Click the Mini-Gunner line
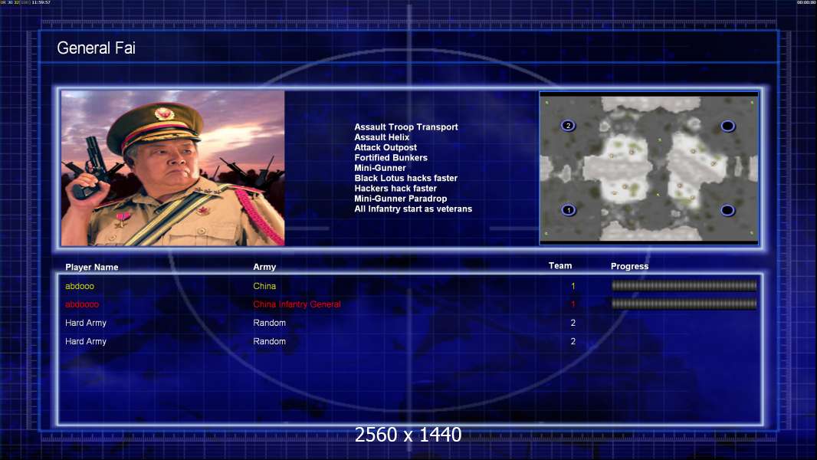 (380, 168)
